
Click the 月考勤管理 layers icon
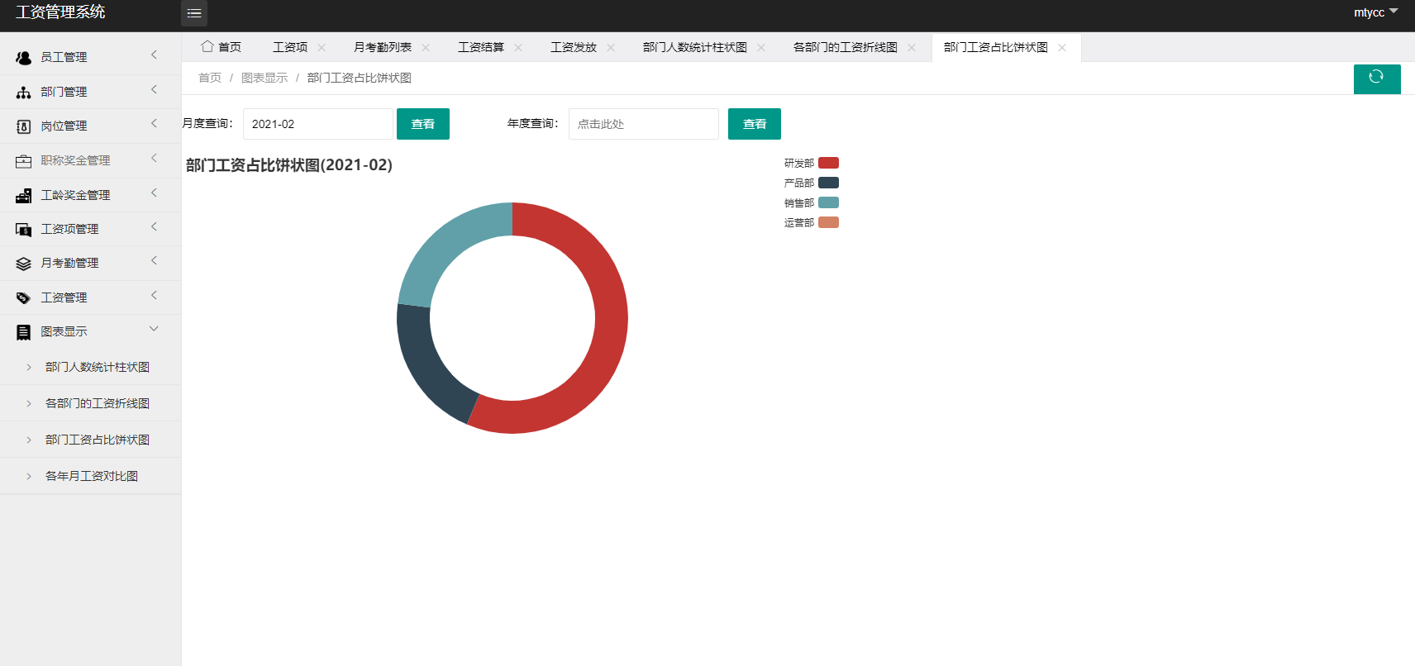23,264
